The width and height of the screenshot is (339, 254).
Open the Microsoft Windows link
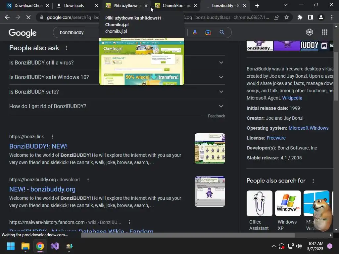309,128
